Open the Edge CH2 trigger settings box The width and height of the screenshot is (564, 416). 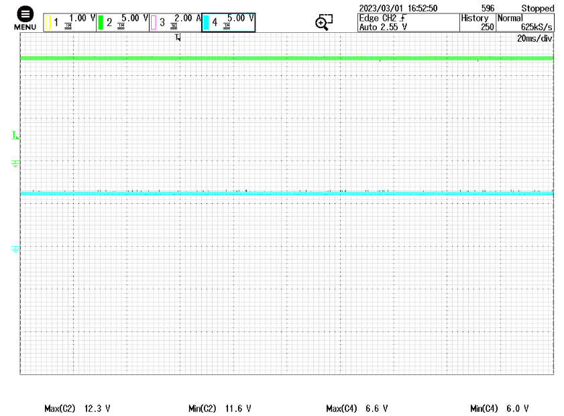(x=408, y=22)
